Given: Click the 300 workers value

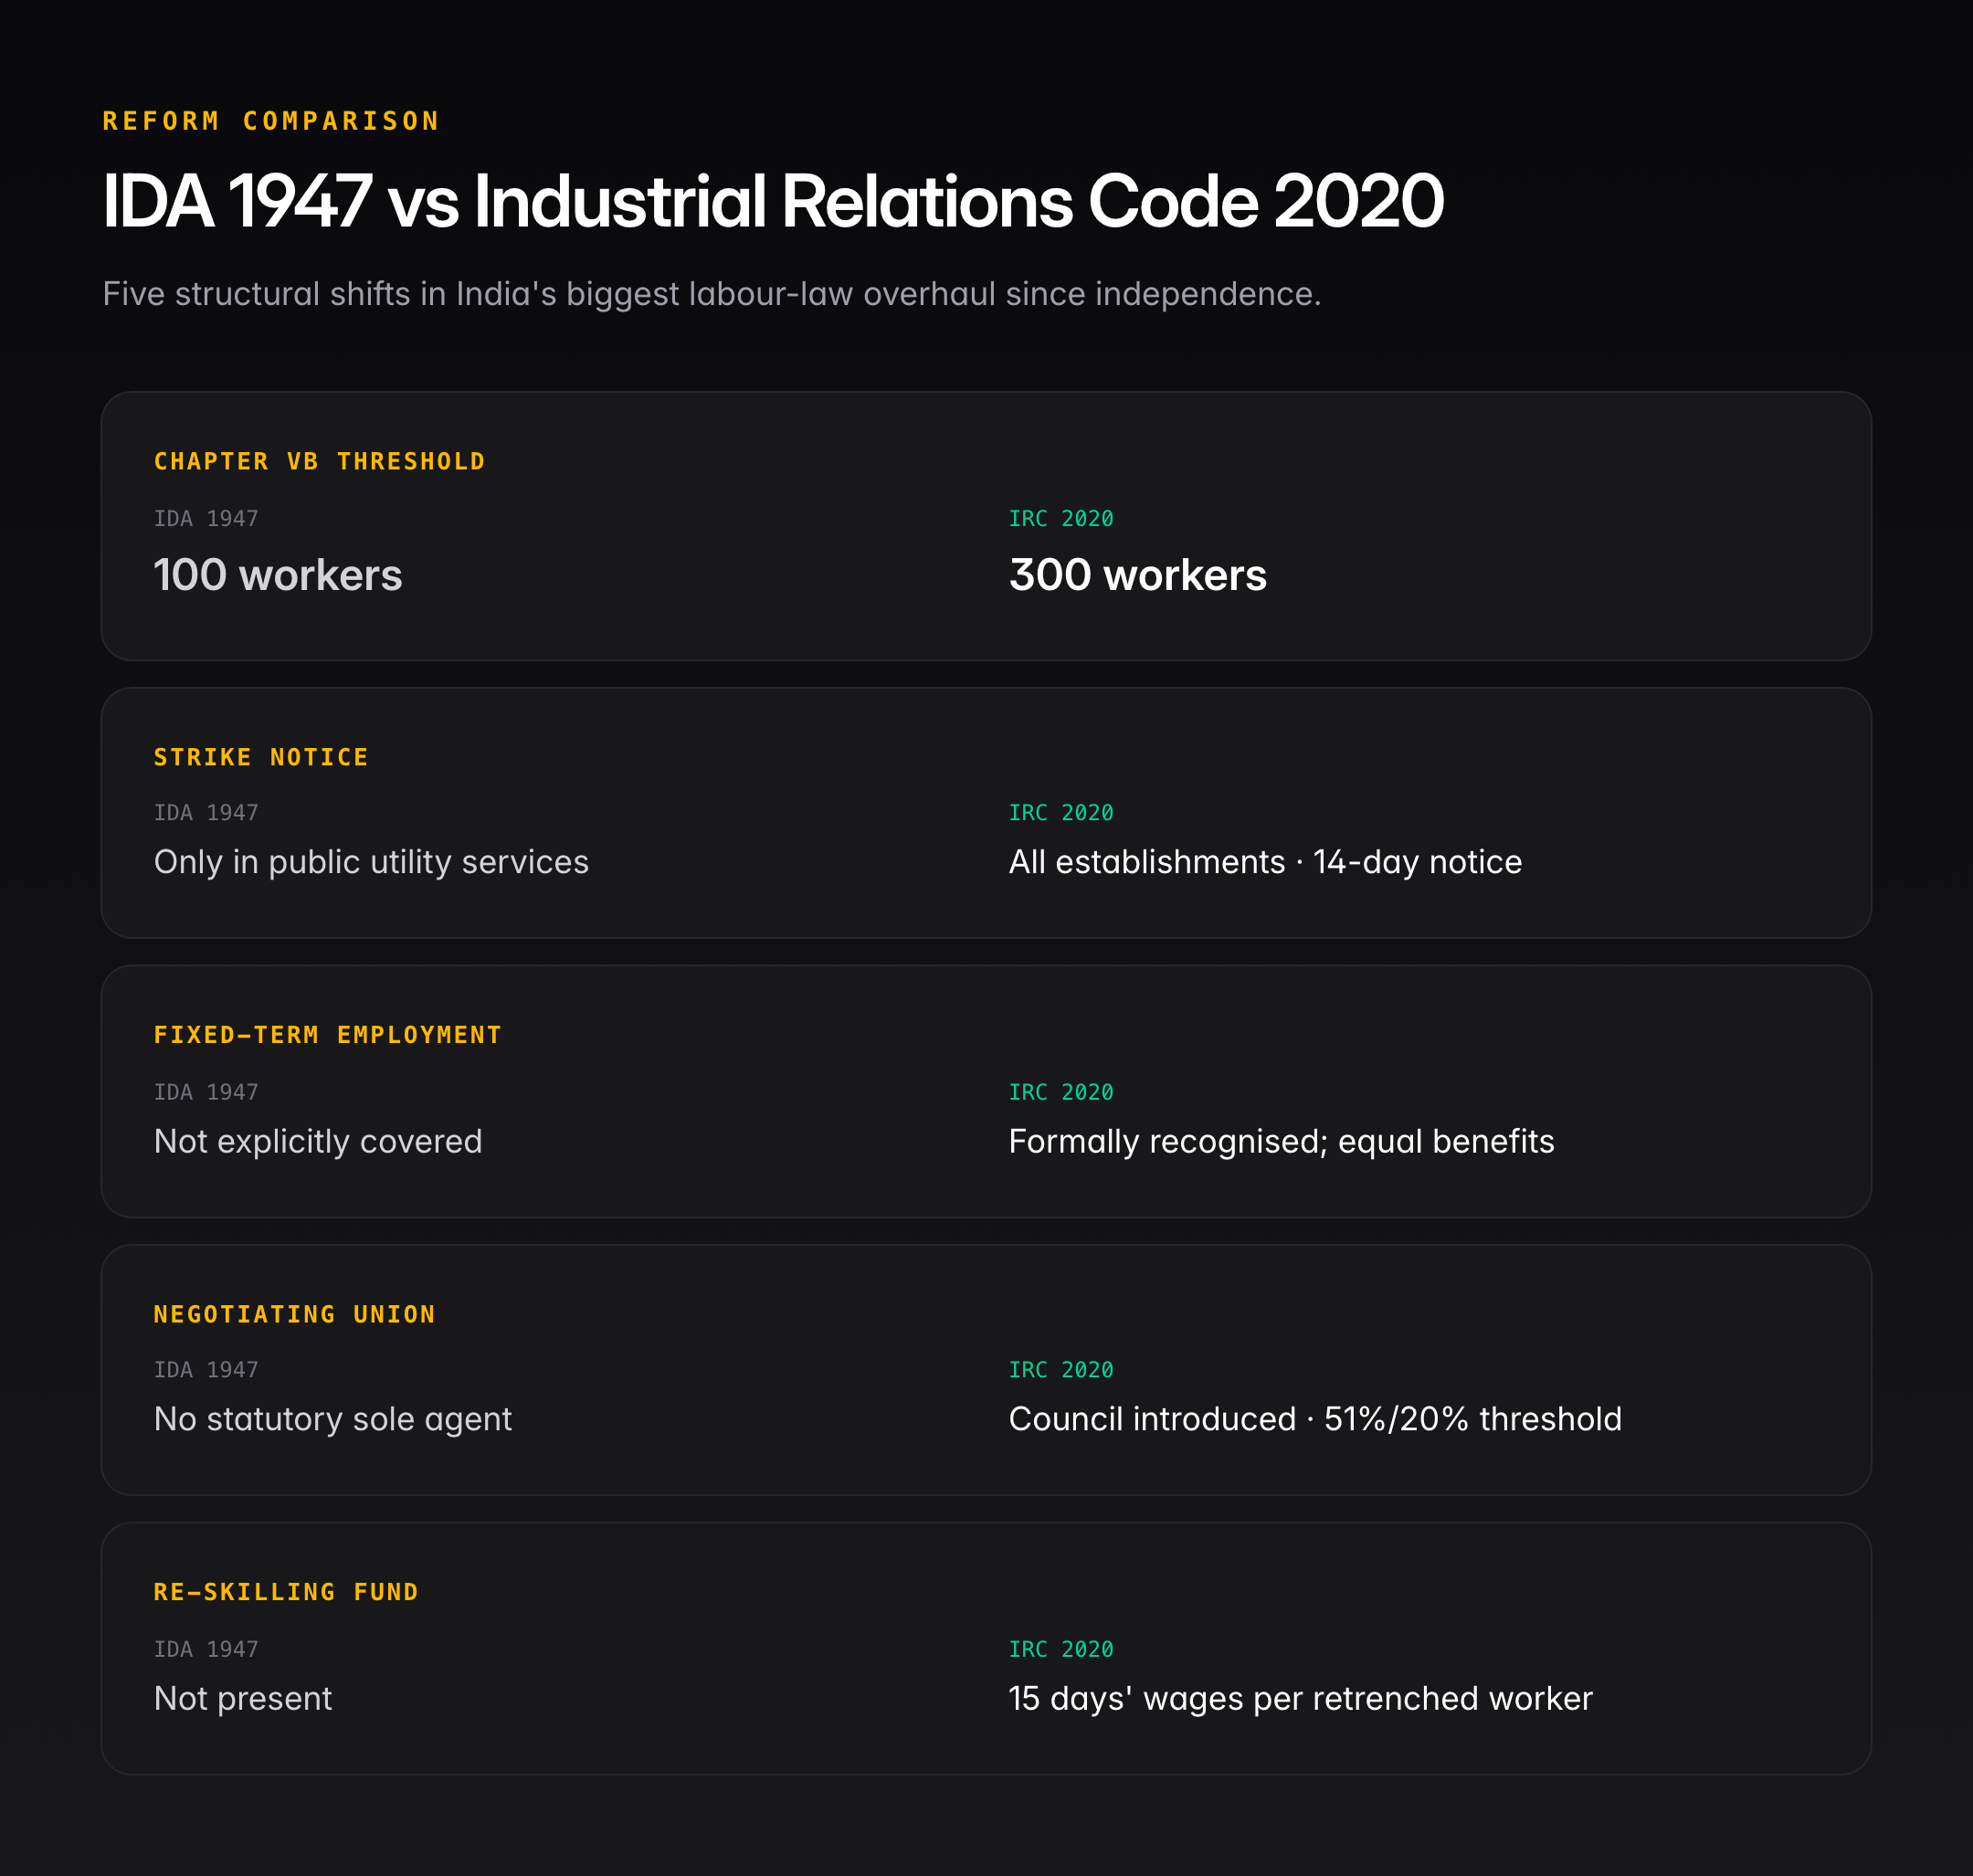Looking at the screenshot, I should point(1138,575).
